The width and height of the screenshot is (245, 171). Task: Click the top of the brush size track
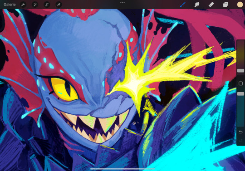(x=240, y=42)
